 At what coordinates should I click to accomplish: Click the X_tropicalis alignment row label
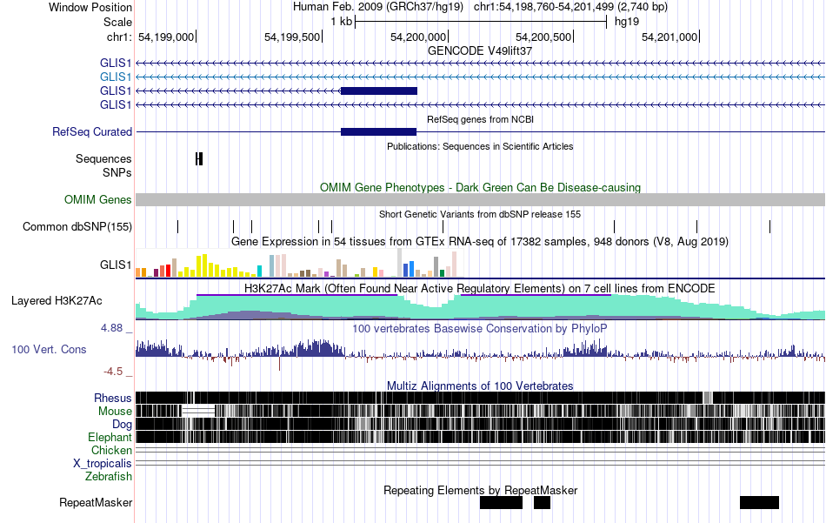(x=103, y=464)
